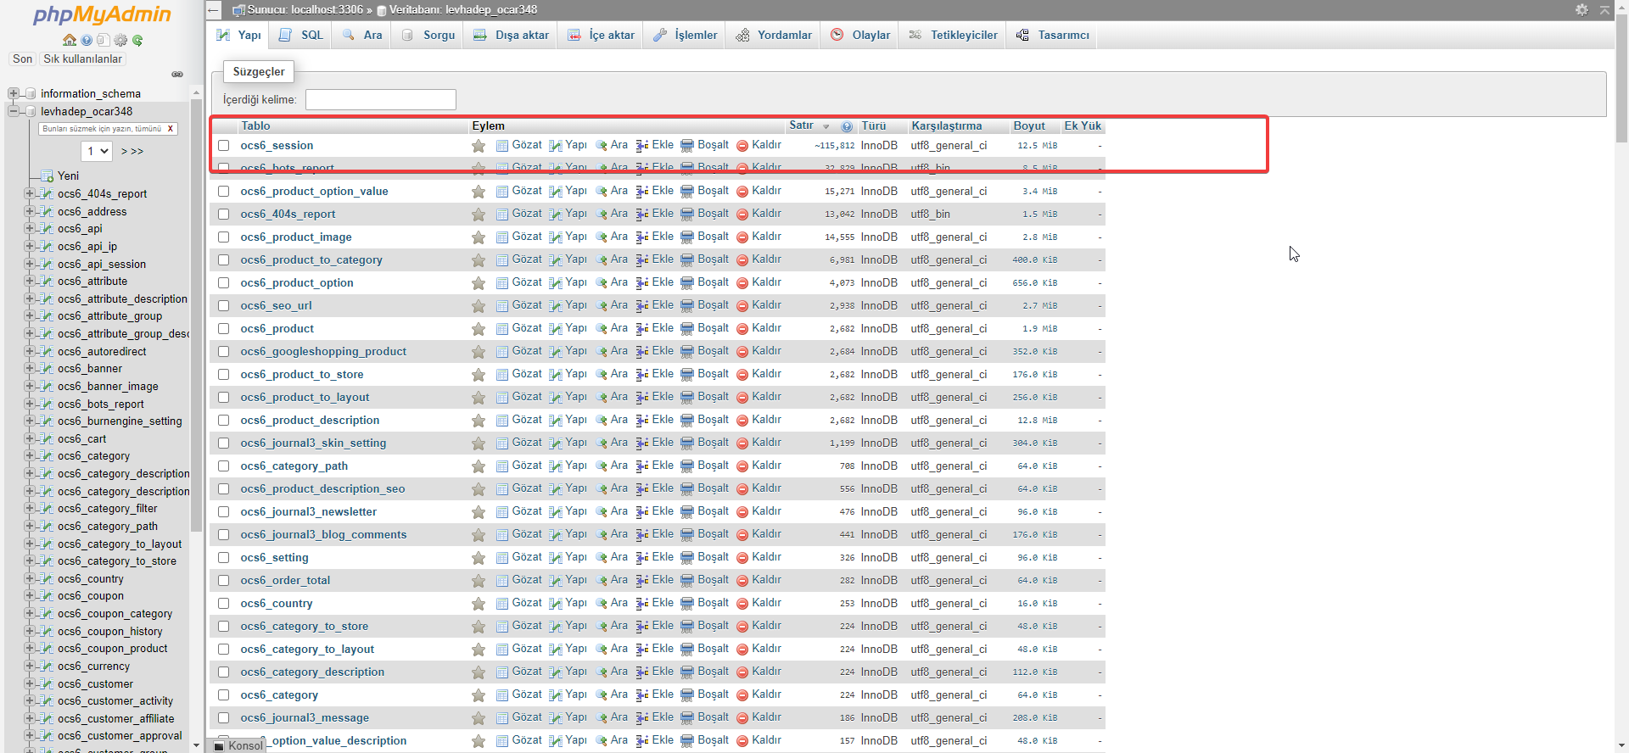The height and width of the screenshot is (753, 1629).
Task: Open ocs6_journal3_skin_setting table link
Action: (x=313, y=443)
